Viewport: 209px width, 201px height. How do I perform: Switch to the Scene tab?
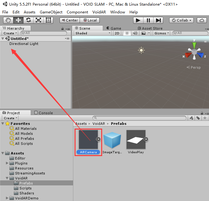87,28
